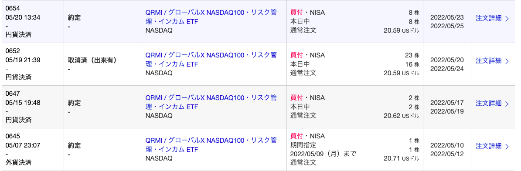Click the QRMI ETF link in order 0647

(211, 102)
